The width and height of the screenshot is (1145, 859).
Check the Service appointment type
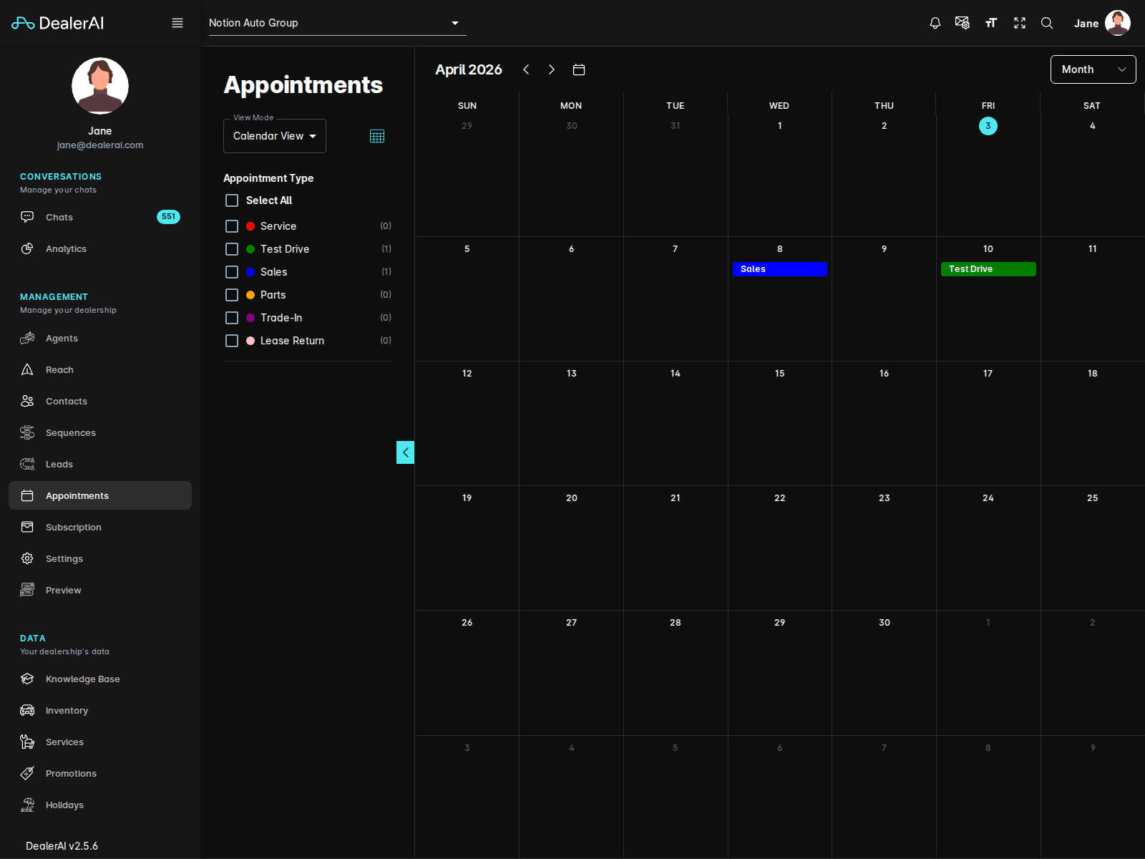[x=232, y=225]
